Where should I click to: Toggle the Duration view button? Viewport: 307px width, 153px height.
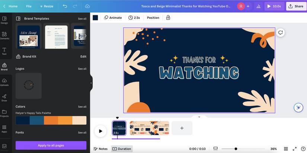pyautogui.click(x=122, y=149)
